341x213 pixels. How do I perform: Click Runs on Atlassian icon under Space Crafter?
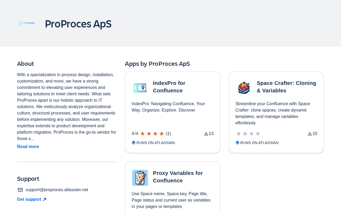237,143
